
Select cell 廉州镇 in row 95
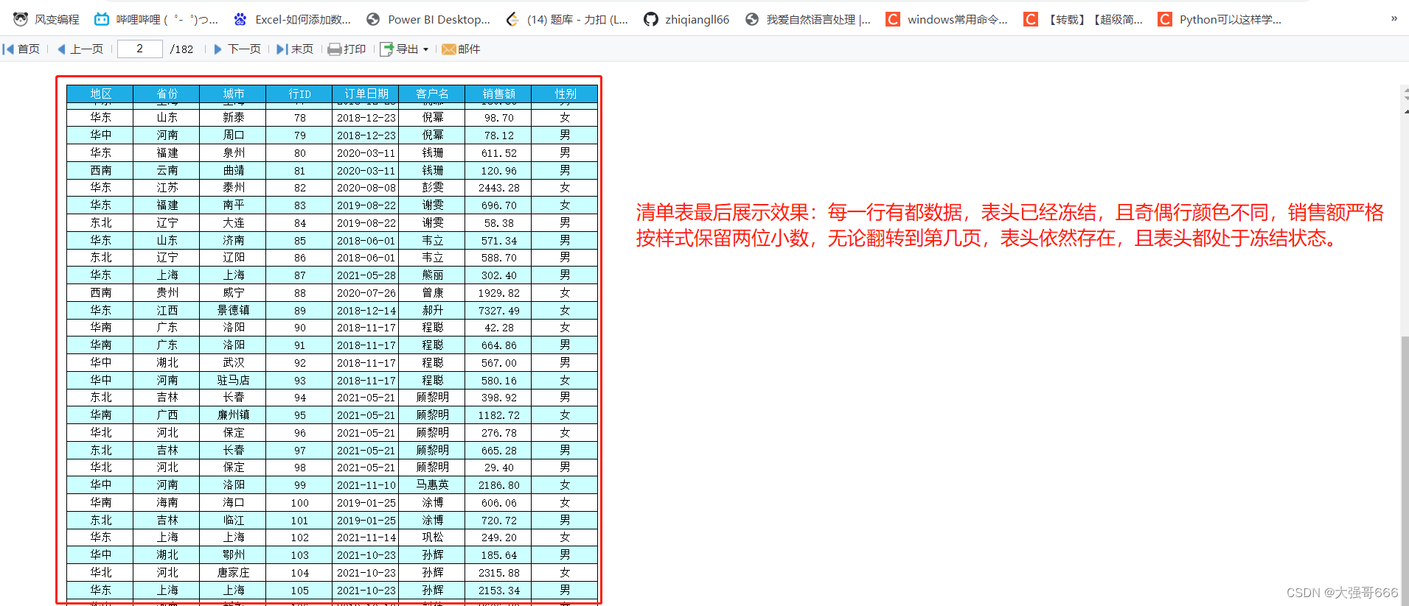233,415
